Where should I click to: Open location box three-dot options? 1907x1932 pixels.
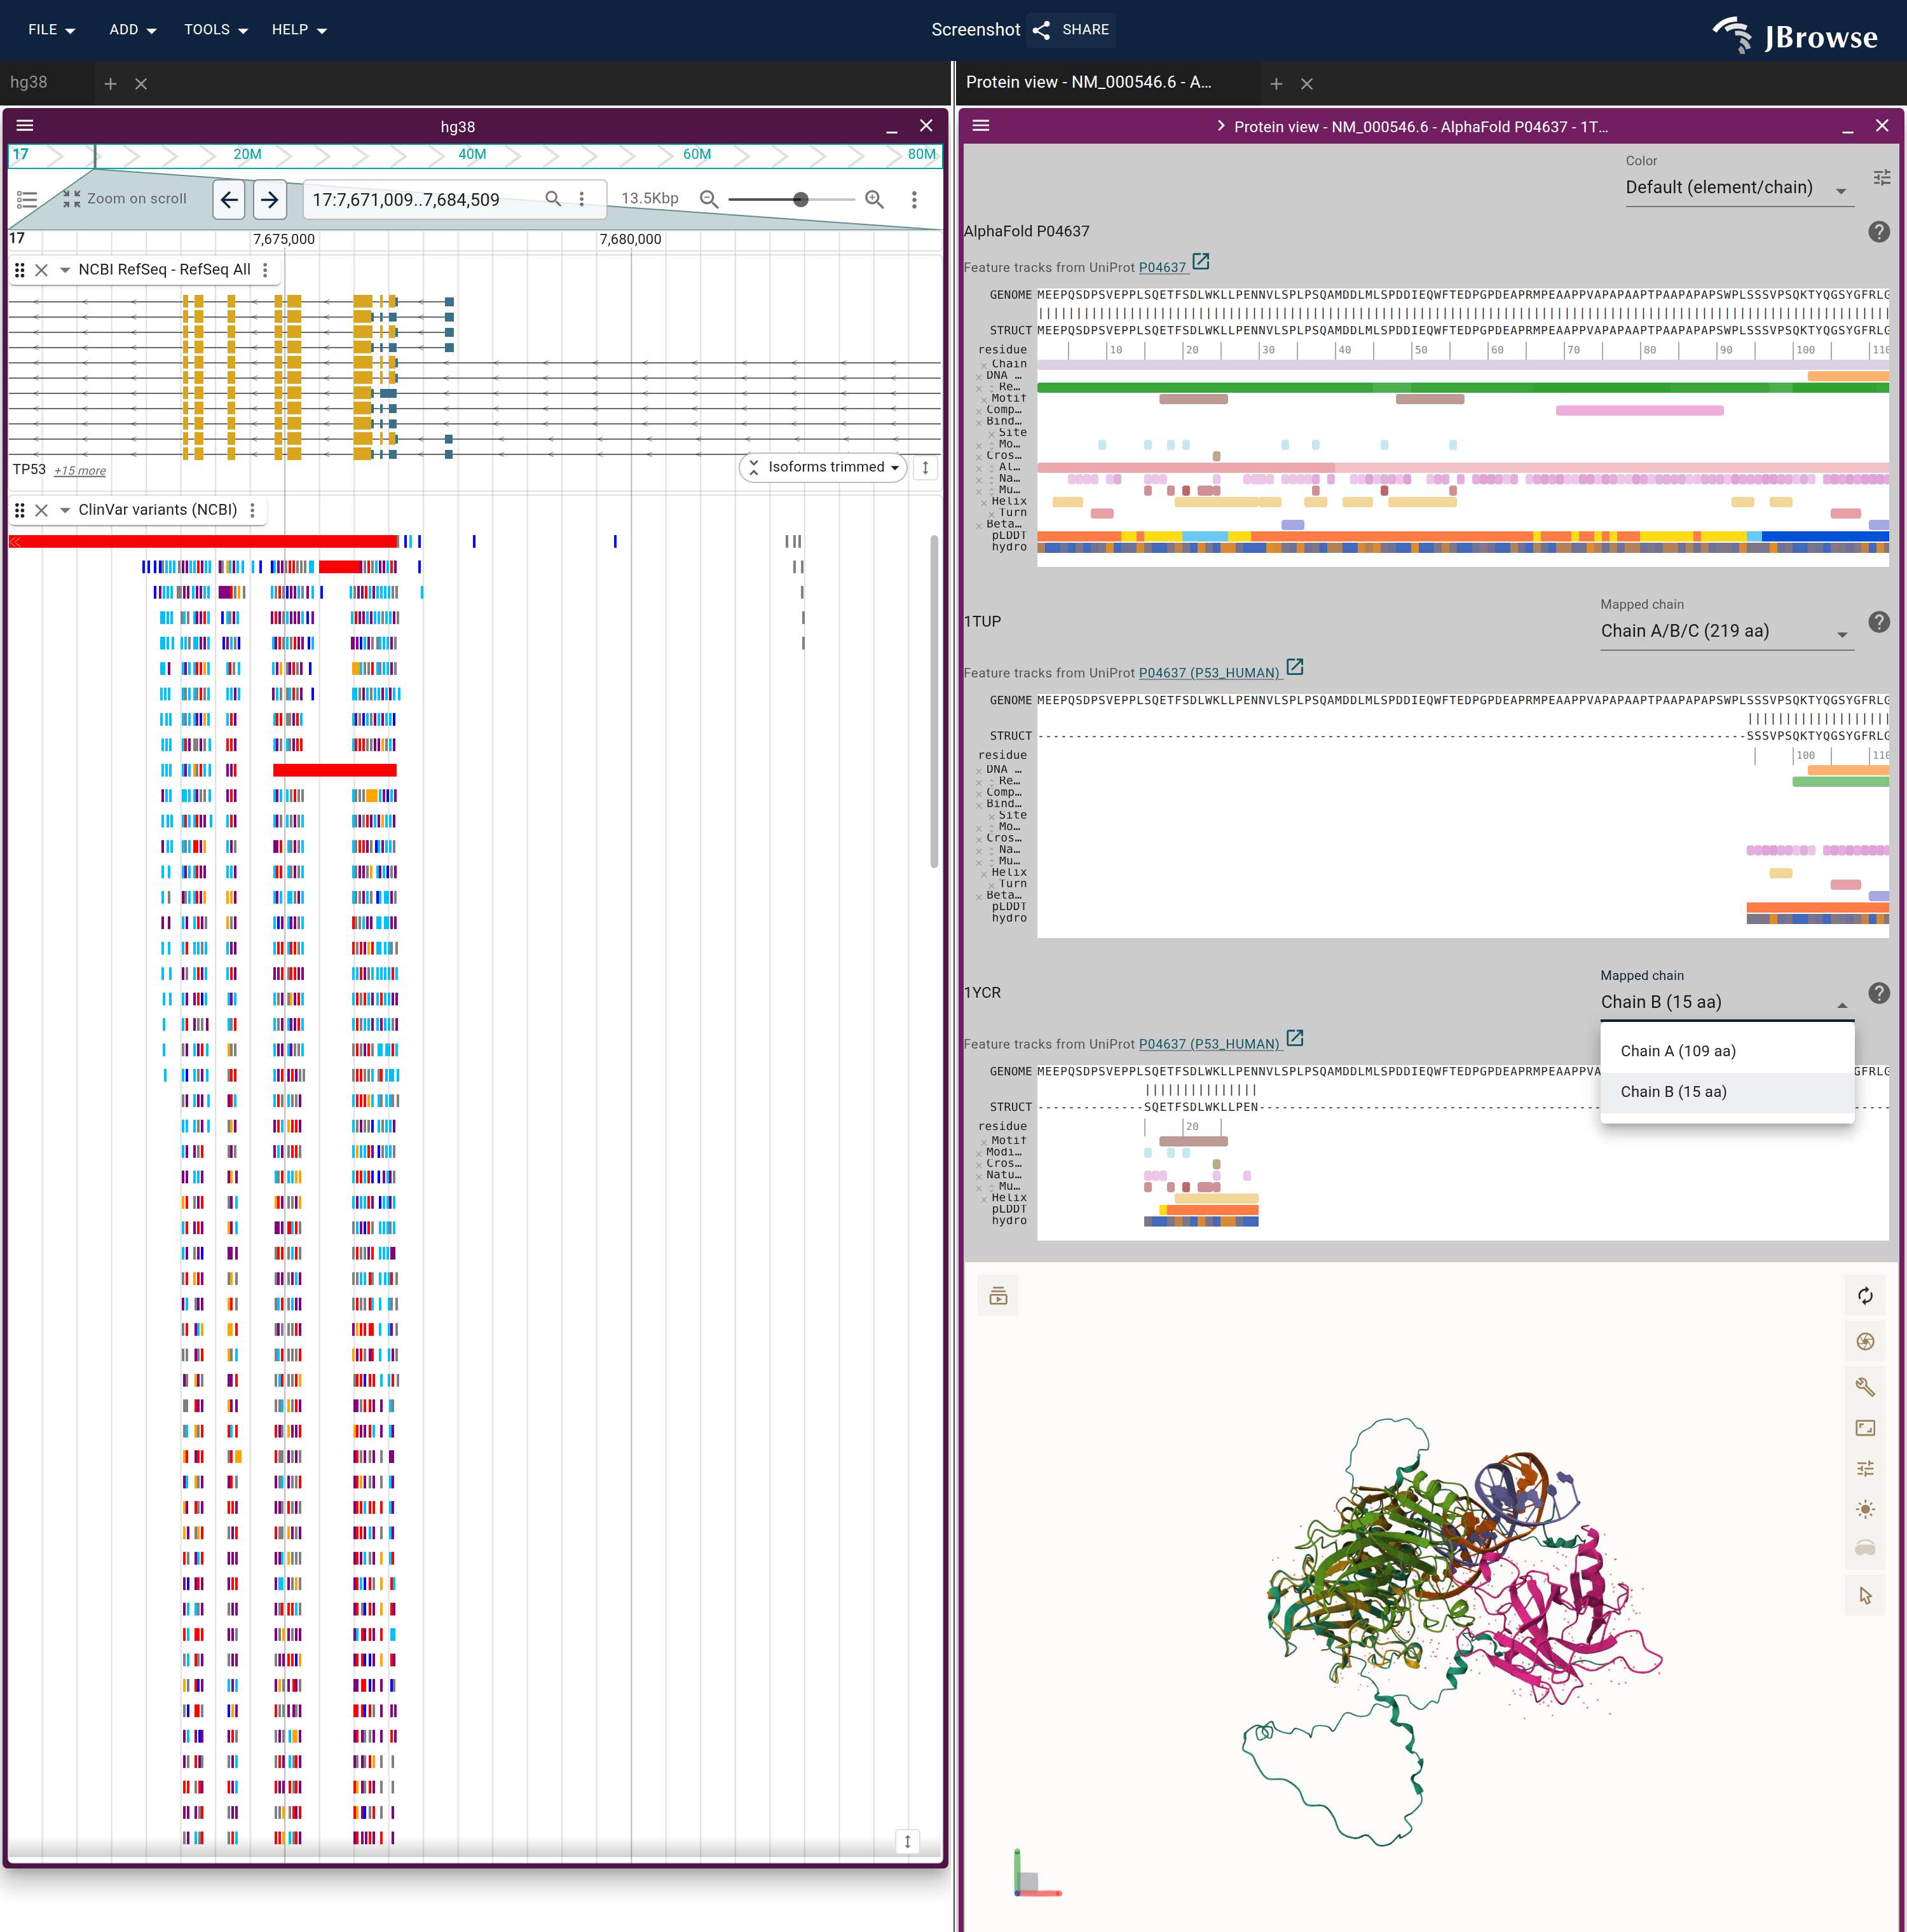(582, 199)
